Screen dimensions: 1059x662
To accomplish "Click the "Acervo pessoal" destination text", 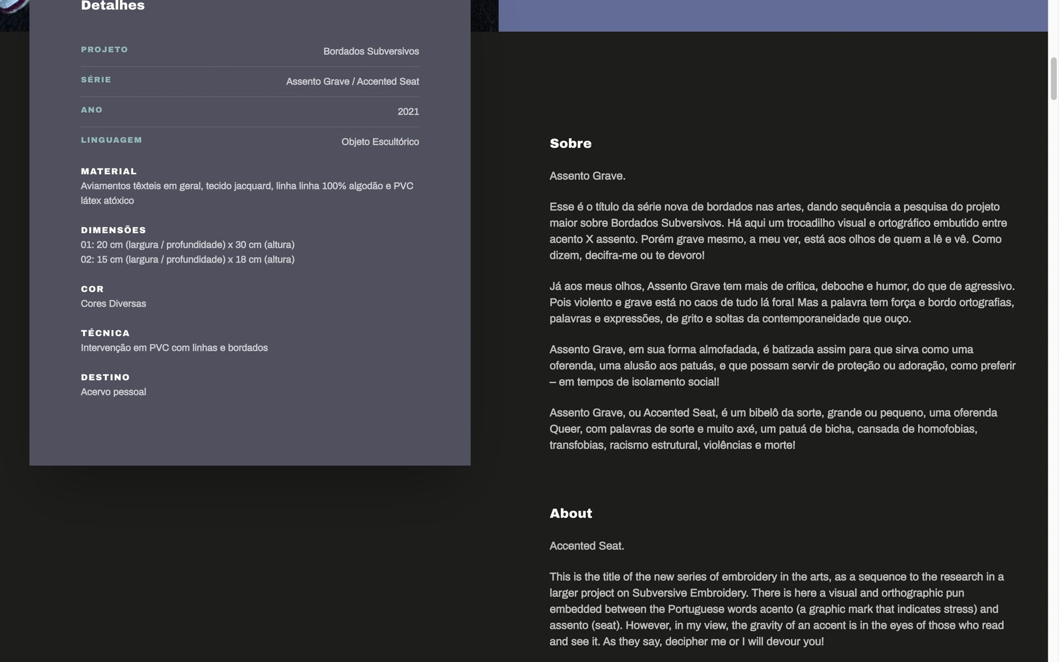I will [x=113, y=392].
